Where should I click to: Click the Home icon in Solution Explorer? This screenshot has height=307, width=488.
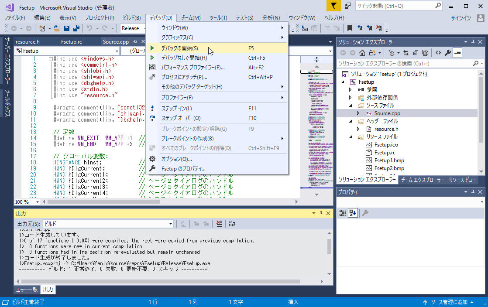pos(362,53)
